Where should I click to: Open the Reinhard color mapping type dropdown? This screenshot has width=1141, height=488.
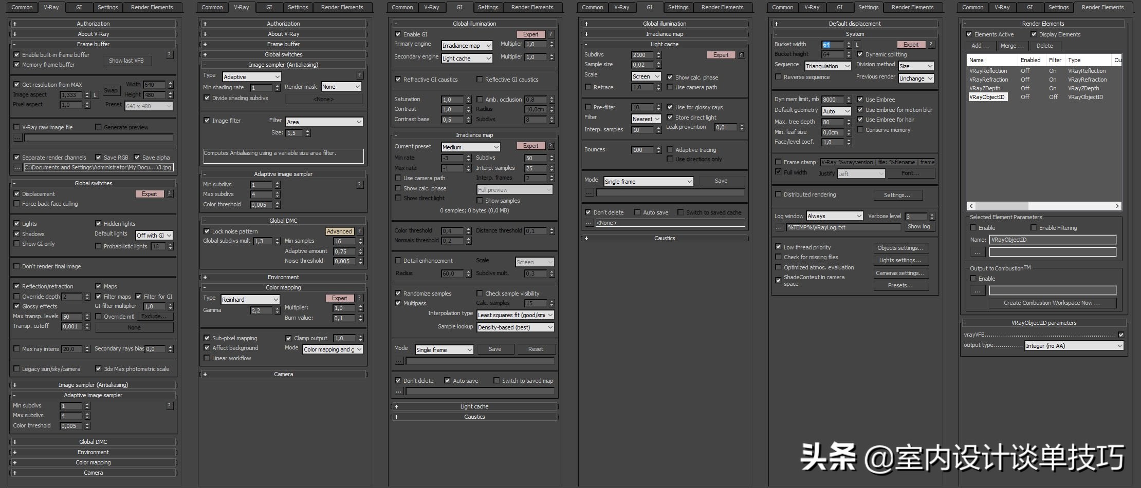[x=250, y=300]
